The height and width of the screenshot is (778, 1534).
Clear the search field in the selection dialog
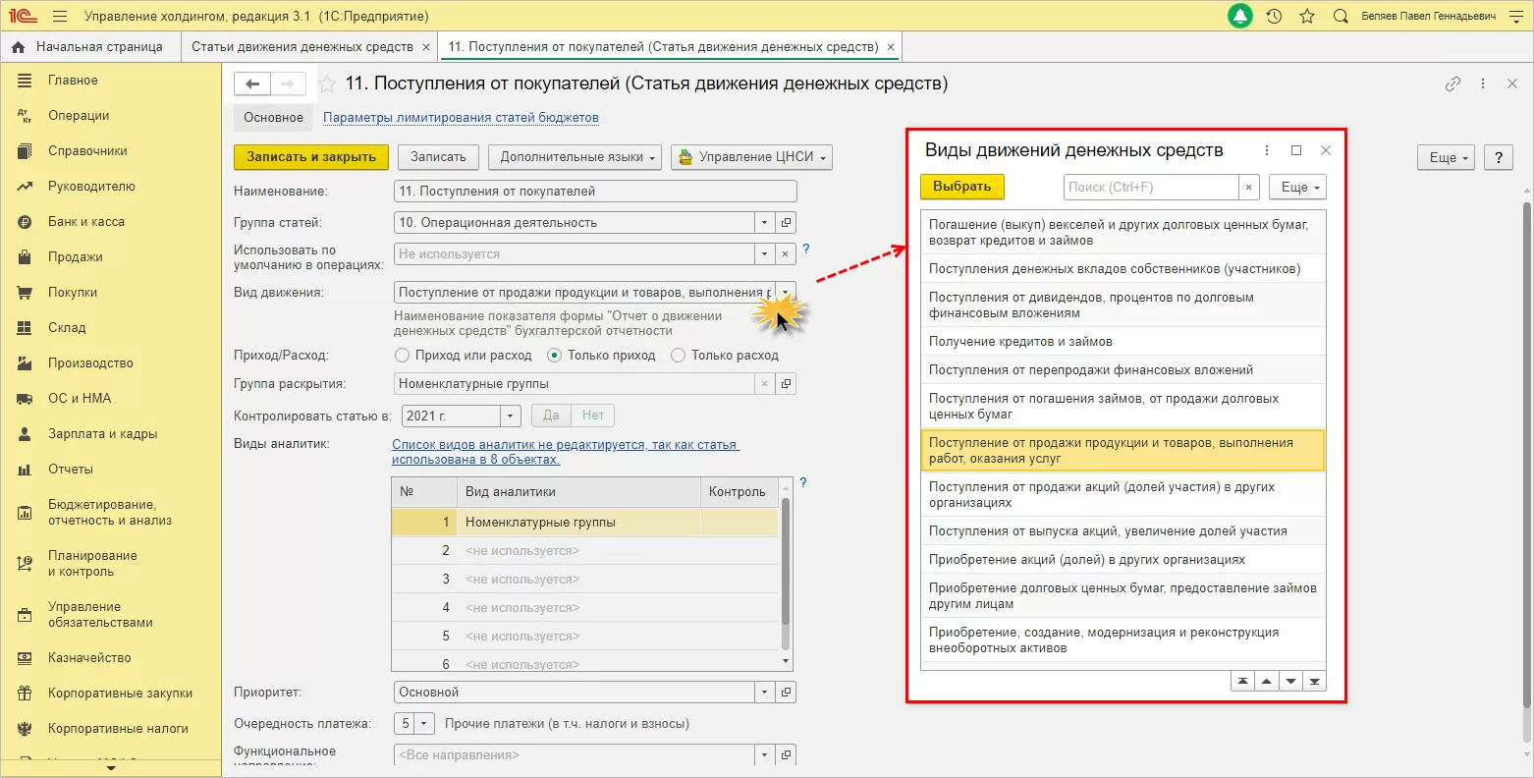pos(1248,187)
